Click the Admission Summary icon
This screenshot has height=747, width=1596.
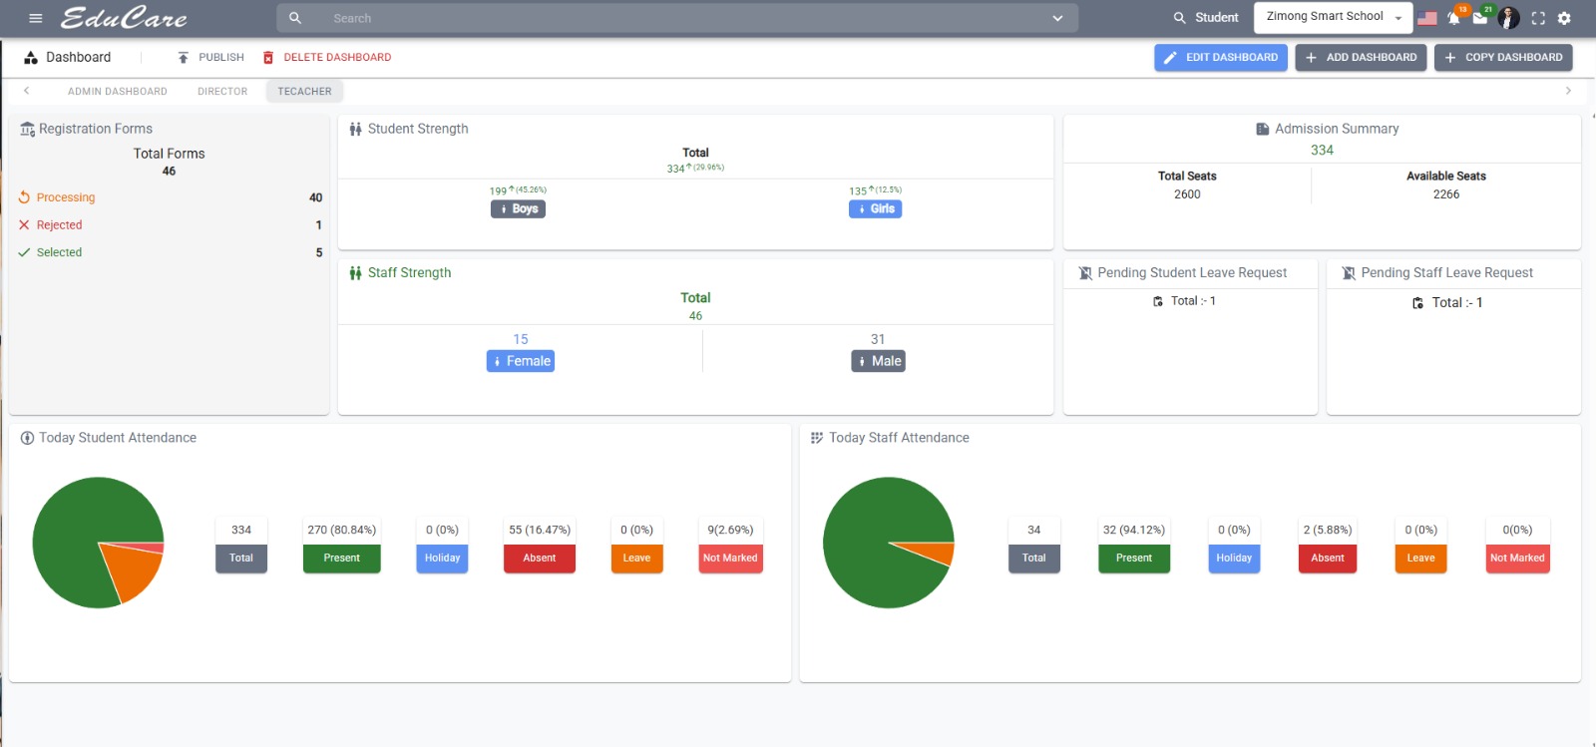coord(1263,129)
